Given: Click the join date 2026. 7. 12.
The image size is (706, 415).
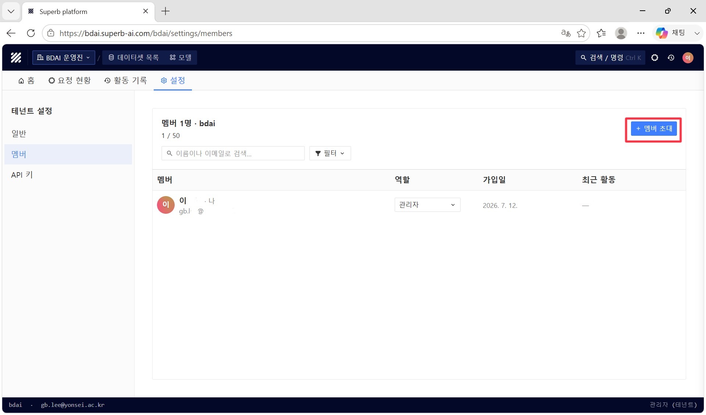Looking at the screenshot, I should click(500, 206).
